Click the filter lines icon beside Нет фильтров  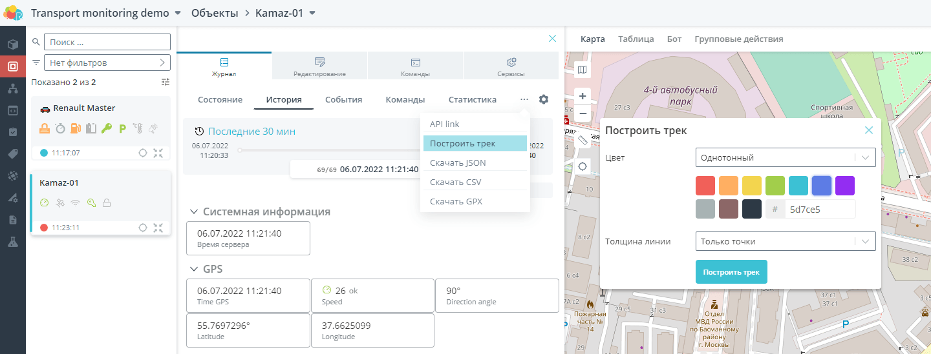pos(36,63)
